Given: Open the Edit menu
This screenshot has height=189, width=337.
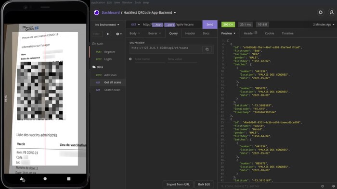Looking at the screenshot, I should (109, 2).
